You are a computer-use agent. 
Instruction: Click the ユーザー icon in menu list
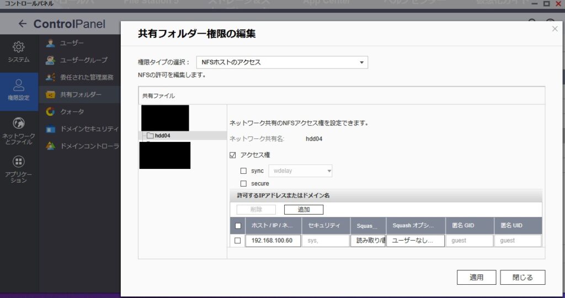(50, 42)
